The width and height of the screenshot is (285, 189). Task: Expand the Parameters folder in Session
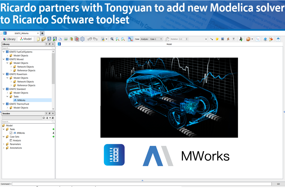(x=4, y=144)
